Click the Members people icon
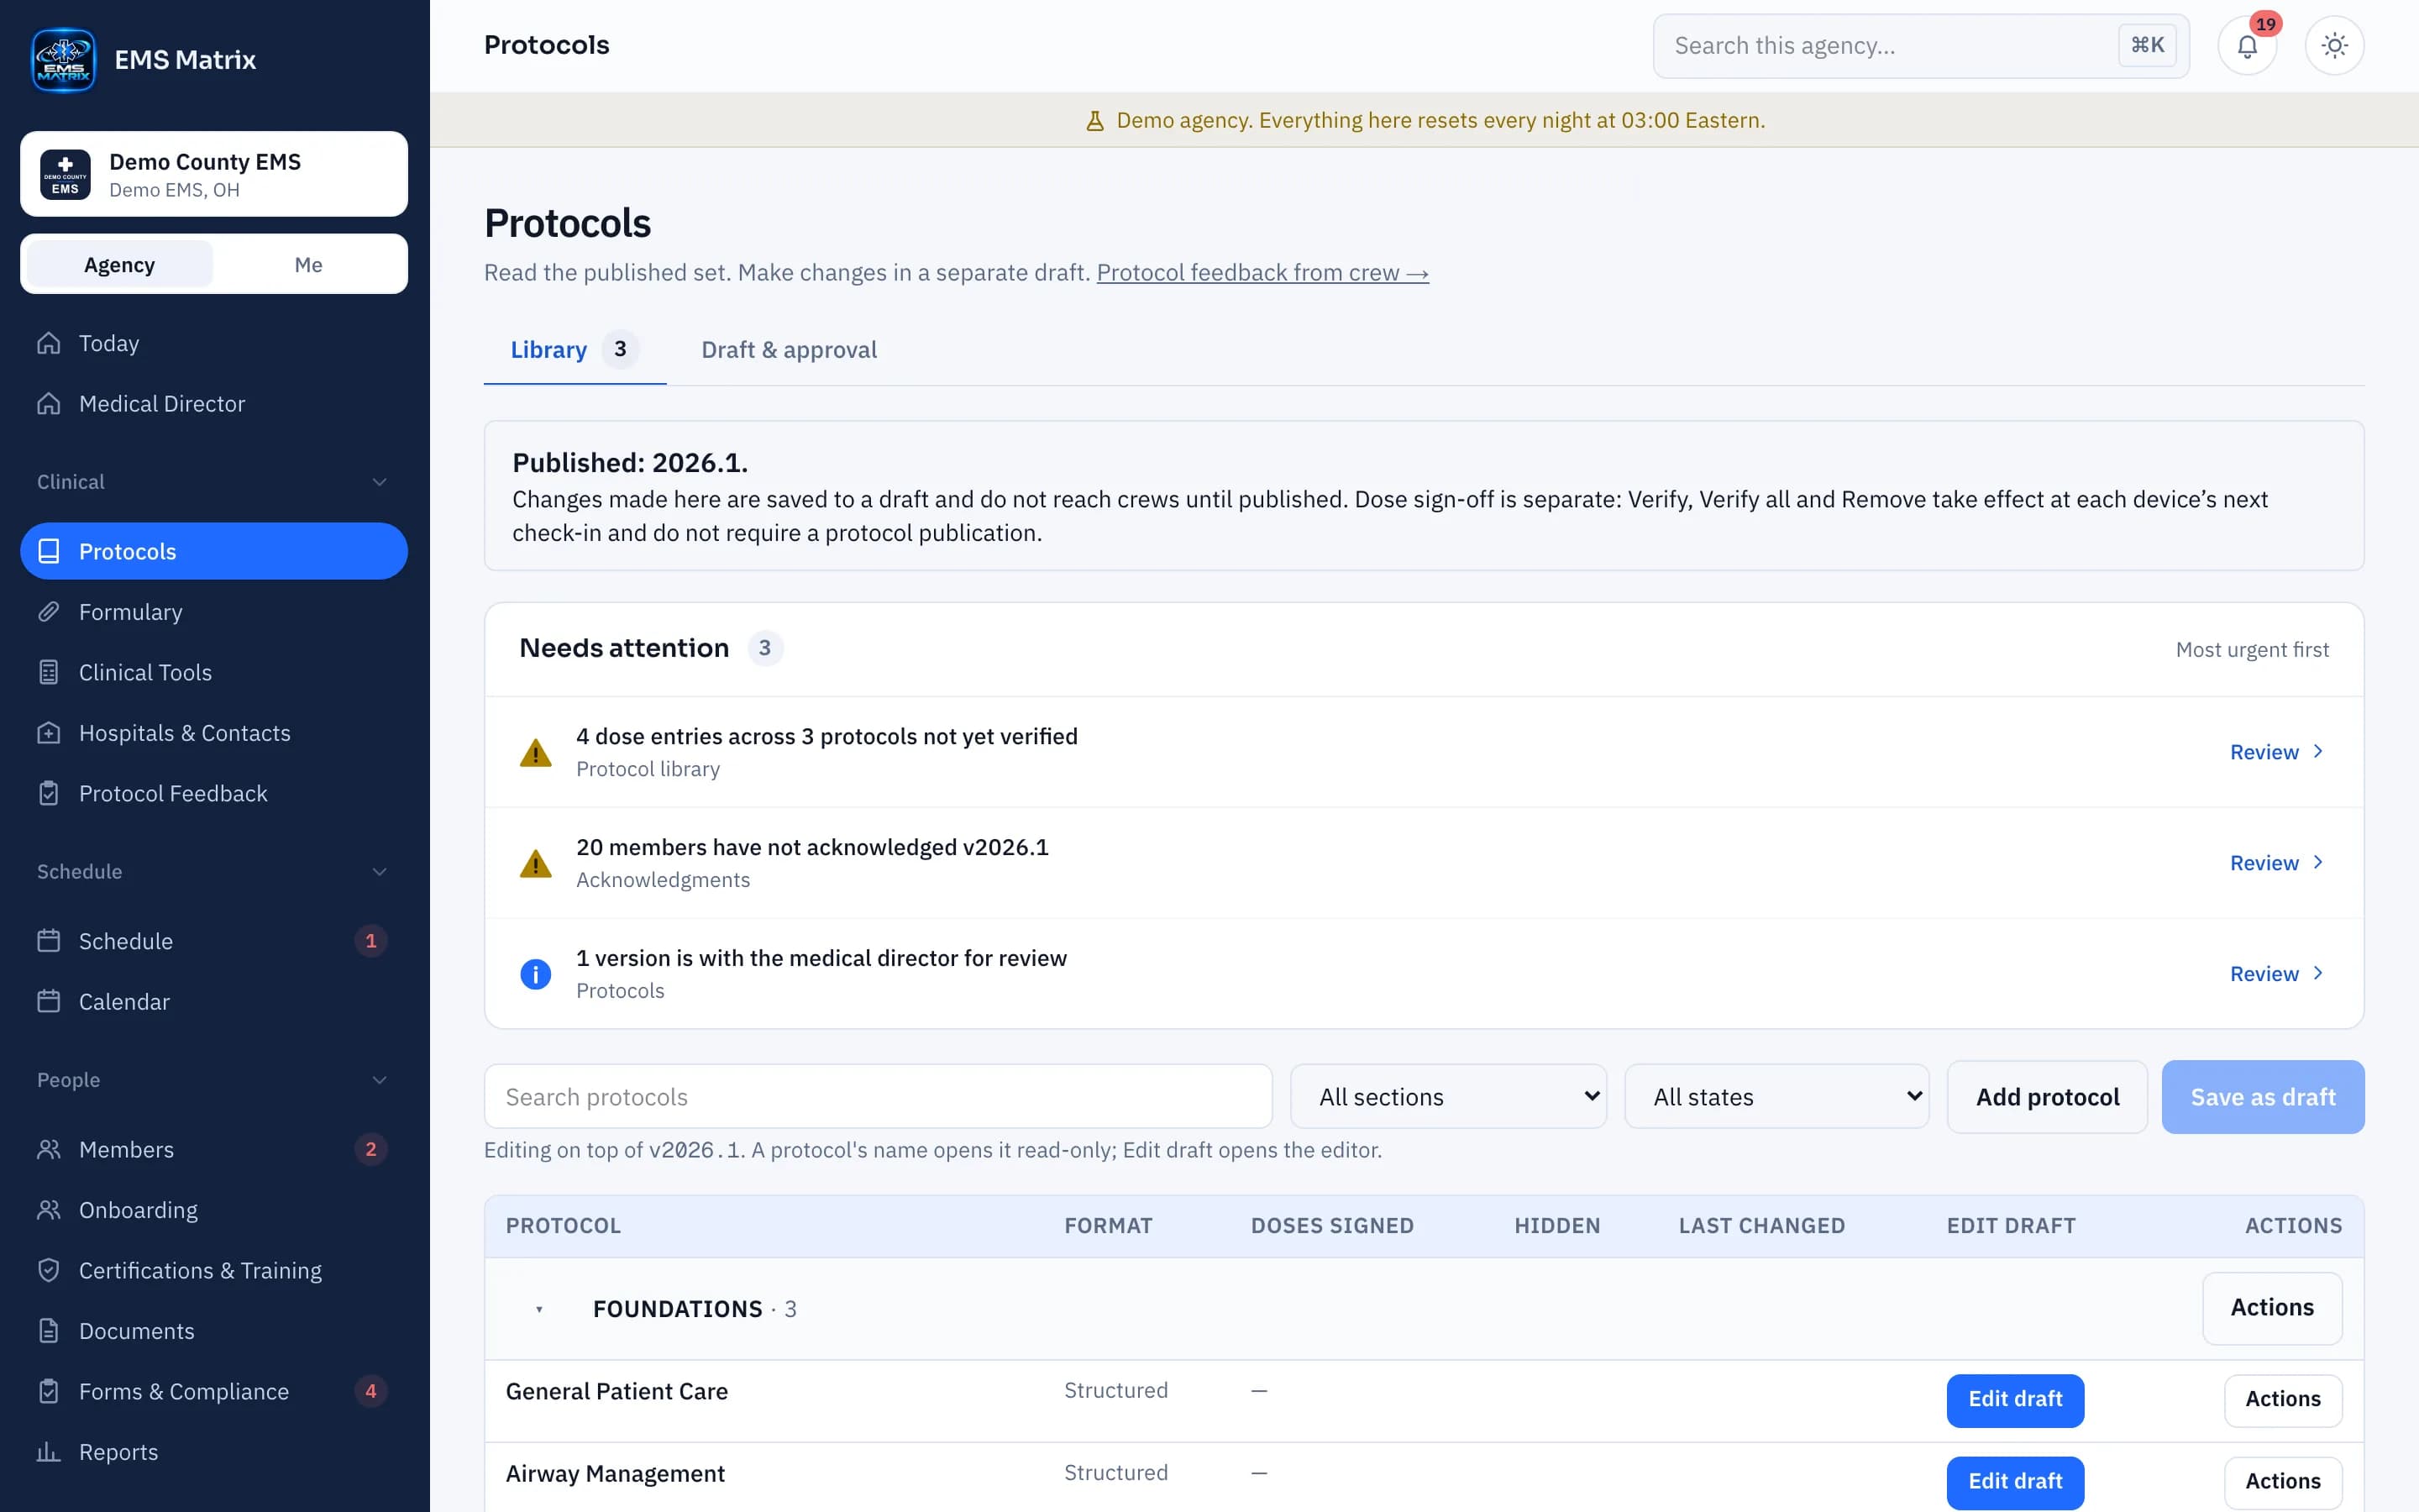Viewport: 2419px width, 1512px height. 49,1149
